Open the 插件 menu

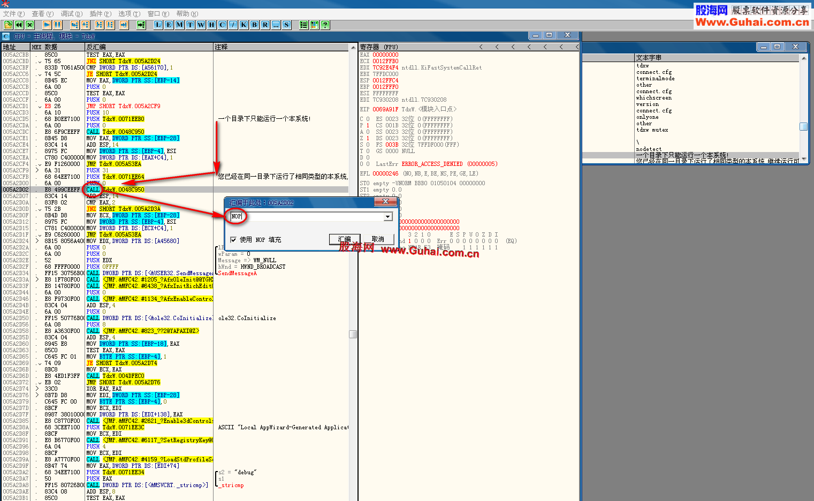(100, 14)
